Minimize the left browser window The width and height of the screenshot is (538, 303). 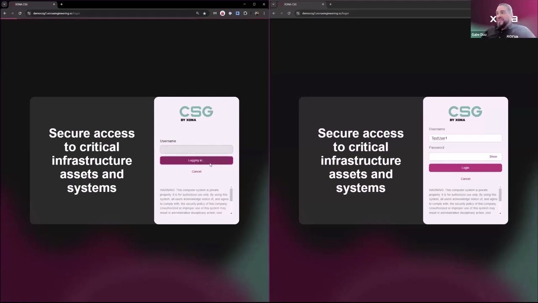coord(244,4)
